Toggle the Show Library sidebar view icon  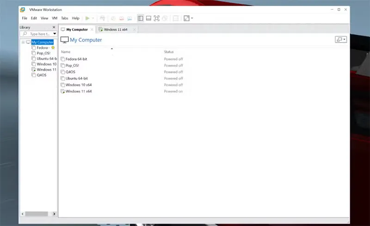pos(140,18)
